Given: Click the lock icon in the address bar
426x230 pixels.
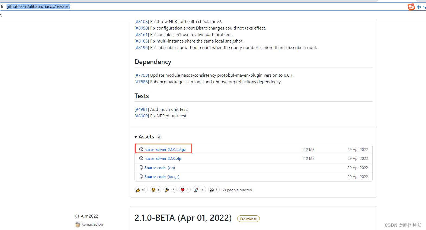Looking at the screenshot, I should (x=2, y=7).
